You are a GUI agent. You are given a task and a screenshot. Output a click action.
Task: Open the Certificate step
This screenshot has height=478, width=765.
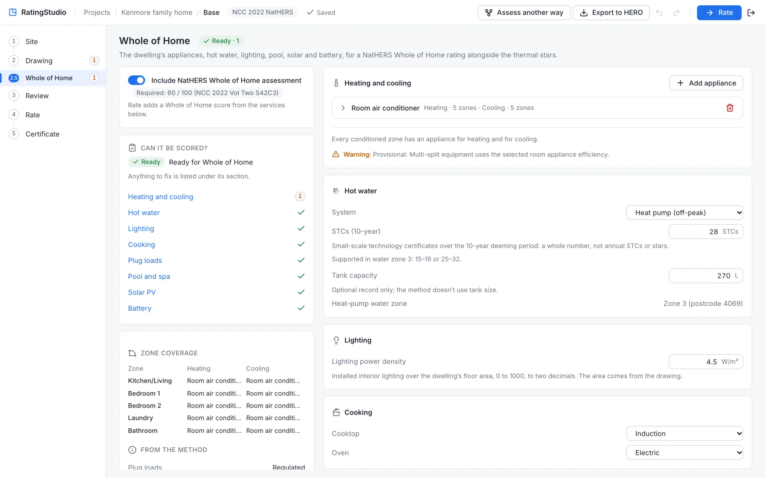pos(53,134)
